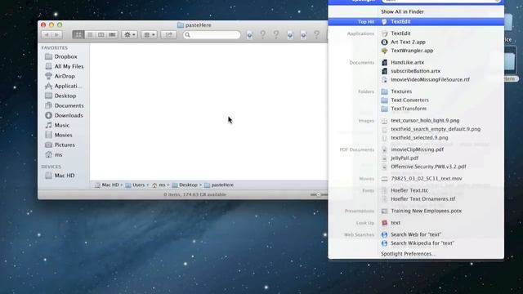
Task: Open the TextTransform folder result
Action: [409, 109]
